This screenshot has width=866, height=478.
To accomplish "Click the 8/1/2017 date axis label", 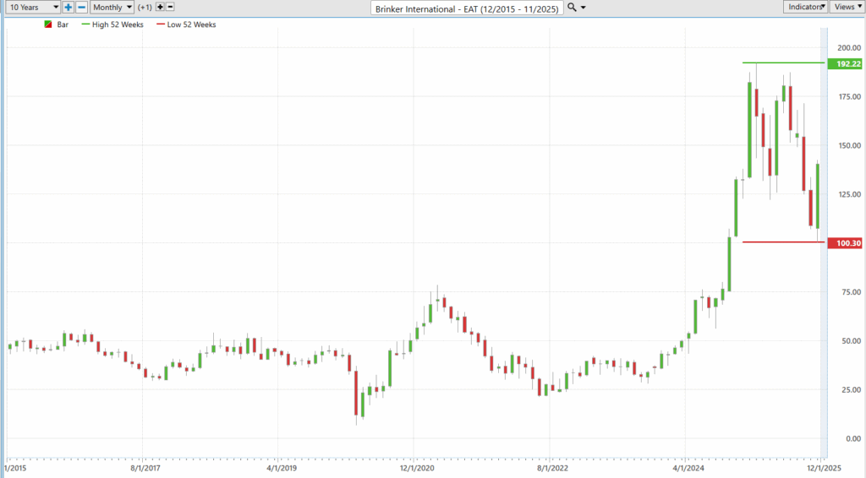I will pyautogui.click(x=145, y=468).
